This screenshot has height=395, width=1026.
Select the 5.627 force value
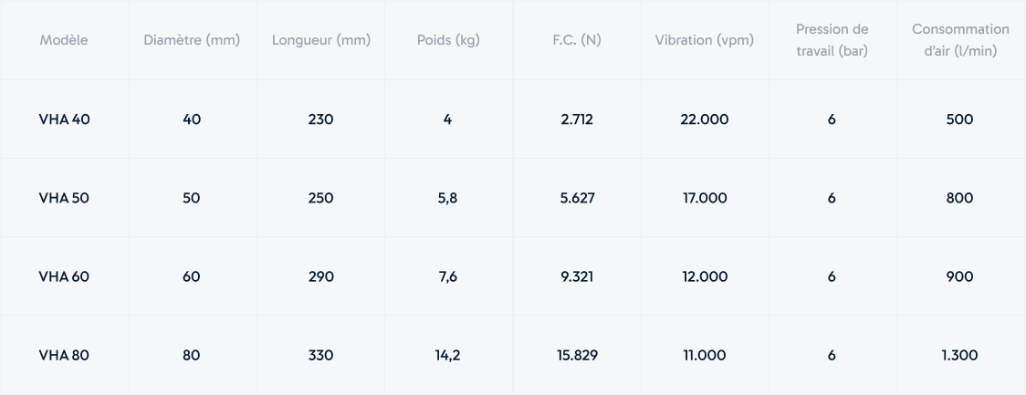[x=577, y=197]
